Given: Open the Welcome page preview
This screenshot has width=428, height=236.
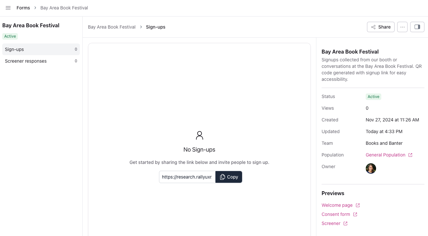Looking at the screenshot, I should [x=337, y=205].
